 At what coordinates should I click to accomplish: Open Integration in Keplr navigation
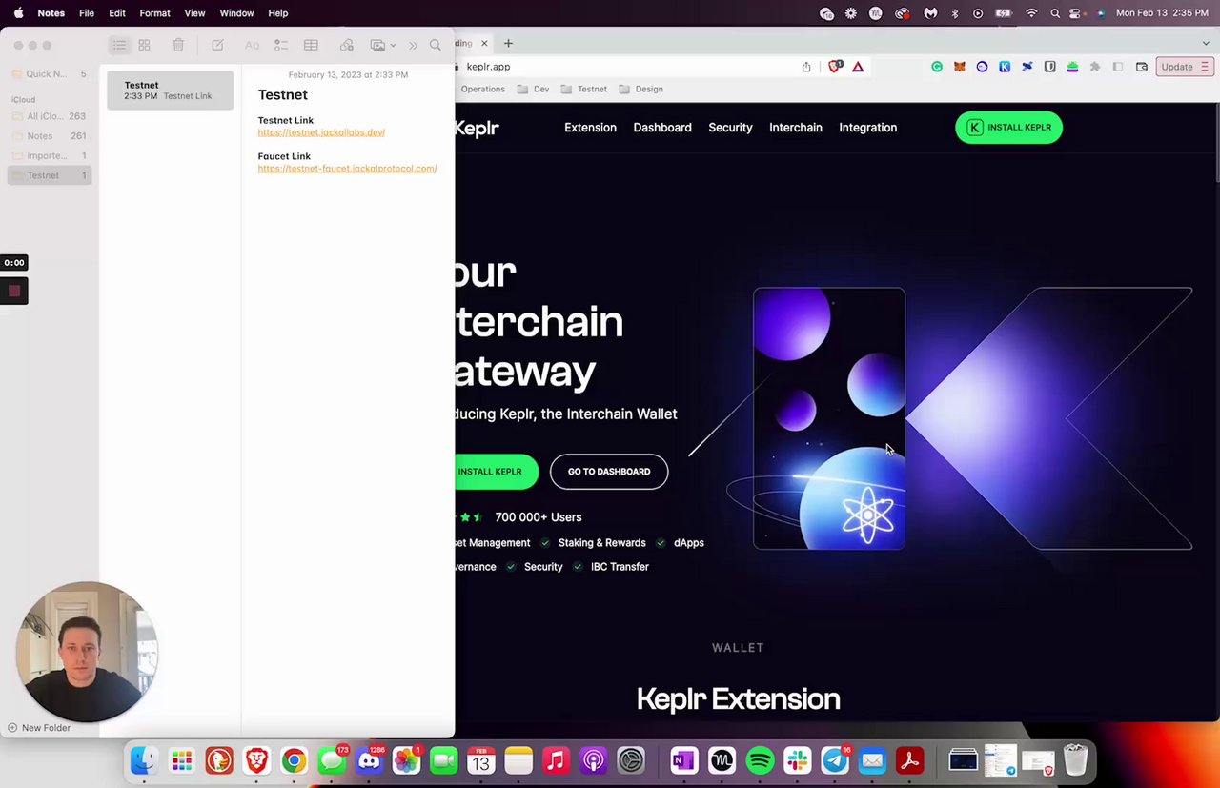(x=867, y=128)
